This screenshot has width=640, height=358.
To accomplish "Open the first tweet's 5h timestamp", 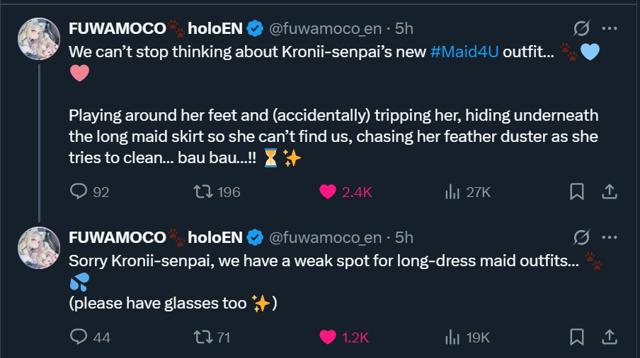I will (404, 28).
